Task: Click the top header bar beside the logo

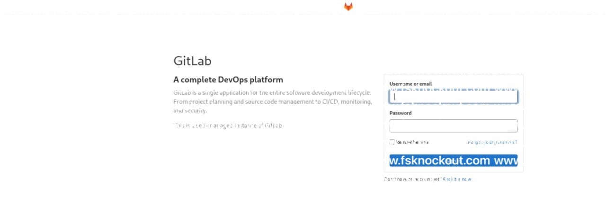Action: [189, 7]
